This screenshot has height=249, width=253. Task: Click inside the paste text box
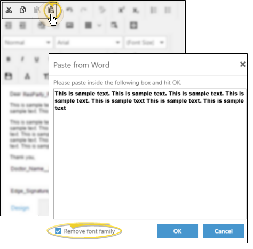tap(150, 154)
